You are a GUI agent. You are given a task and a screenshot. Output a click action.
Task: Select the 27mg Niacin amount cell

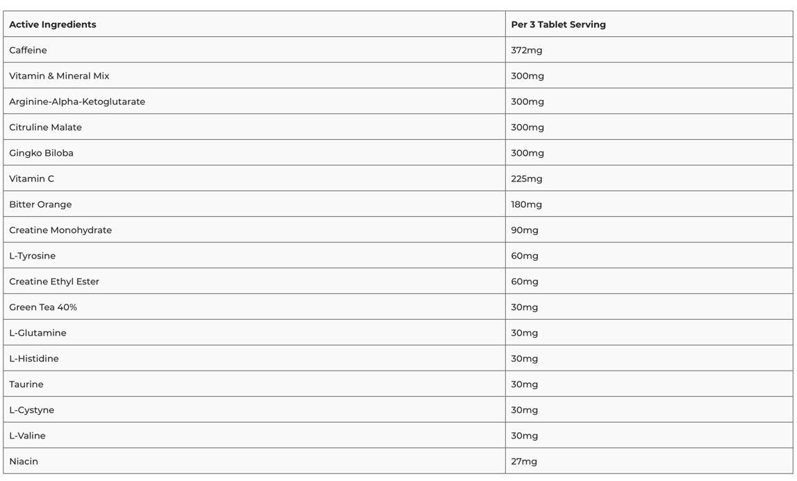[x=649, y=461]
